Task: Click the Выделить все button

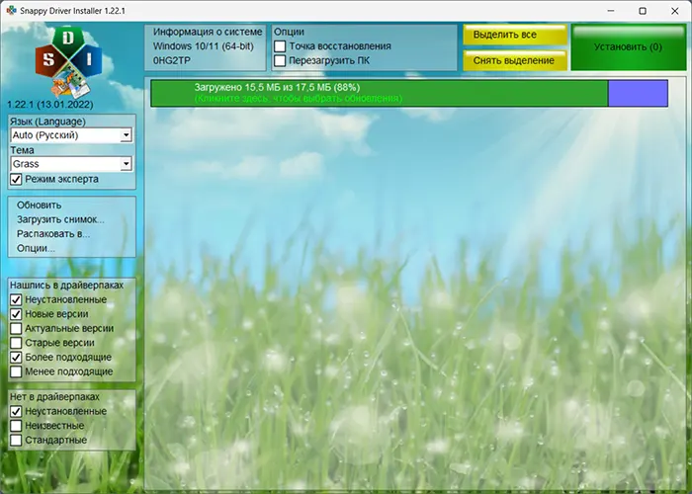Action: 515,35
